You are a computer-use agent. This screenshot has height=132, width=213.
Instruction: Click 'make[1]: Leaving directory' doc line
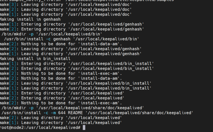pos(66,14)
